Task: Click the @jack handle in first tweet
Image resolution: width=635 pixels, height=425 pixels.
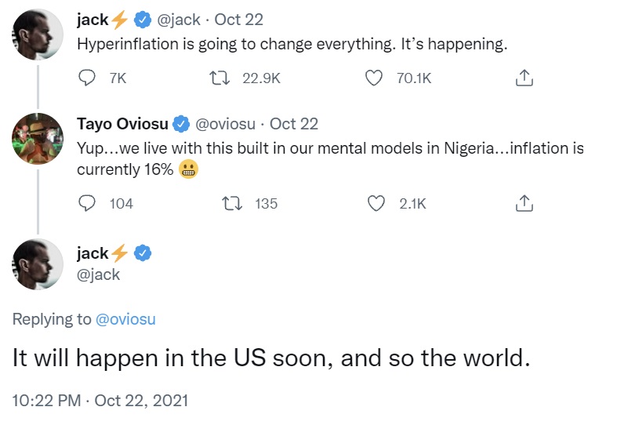Action: [x=178, y=20]
